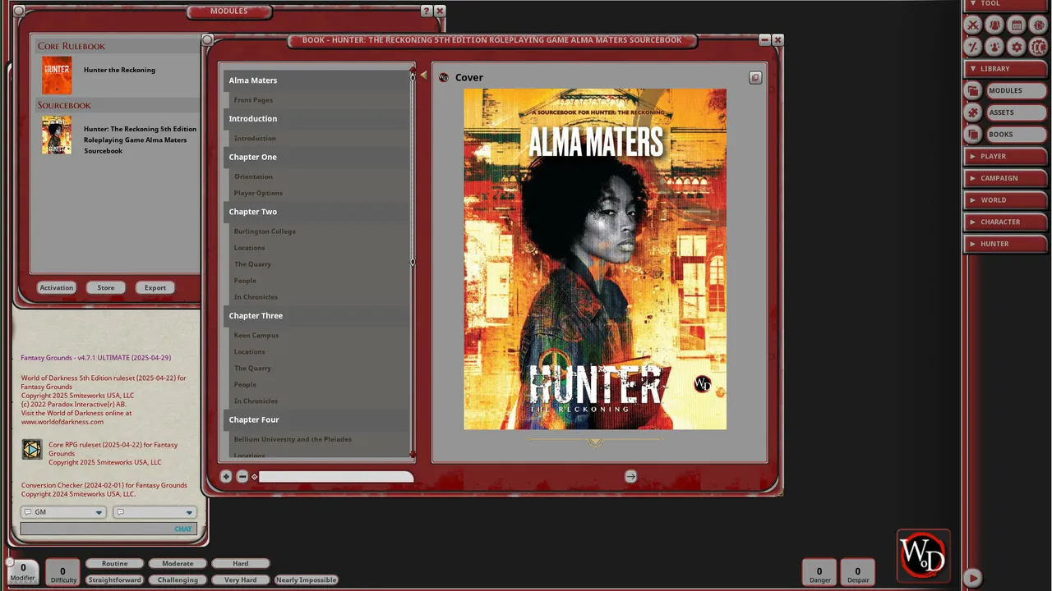
Task: Open Assets from the Library sidebar
Action: click(1016, 112)
